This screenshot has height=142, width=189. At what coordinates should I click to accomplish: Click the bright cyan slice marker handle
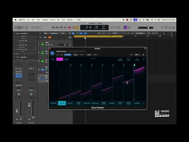tap(134, 65)
